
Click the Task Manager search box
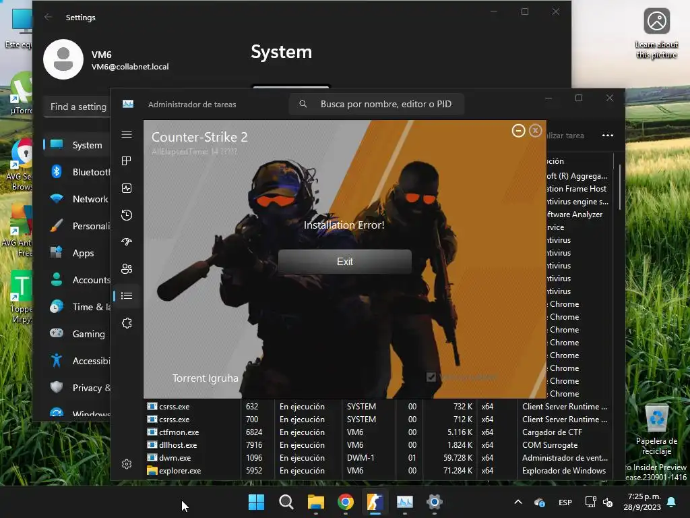(377, 105)
